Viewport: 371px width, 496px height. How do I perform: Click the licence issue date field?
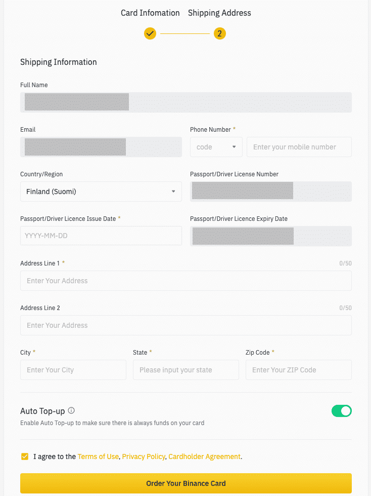click(x=101, y=236)
